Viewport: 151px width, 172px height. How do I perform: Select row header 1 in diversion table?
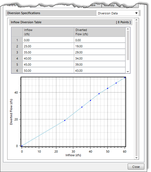click(x=17, y=40)
